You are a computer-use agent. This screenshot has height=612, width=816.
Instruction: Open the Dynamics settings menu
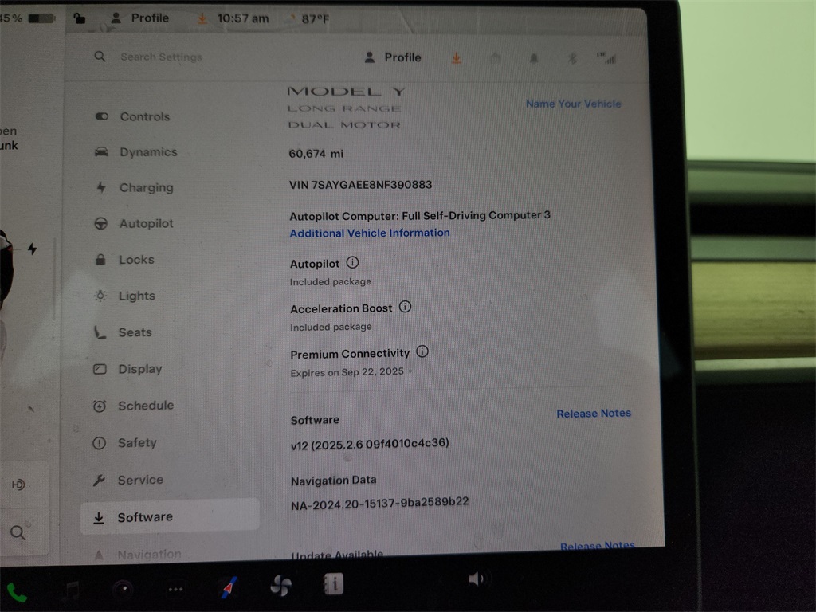pos(135,152)
